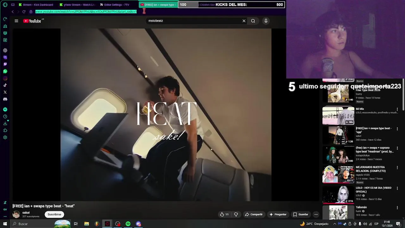The image size is (405, 228).
Task: Open downloads from the Opera sidebar
Action: pyautogui.click(x=5, y=123)
